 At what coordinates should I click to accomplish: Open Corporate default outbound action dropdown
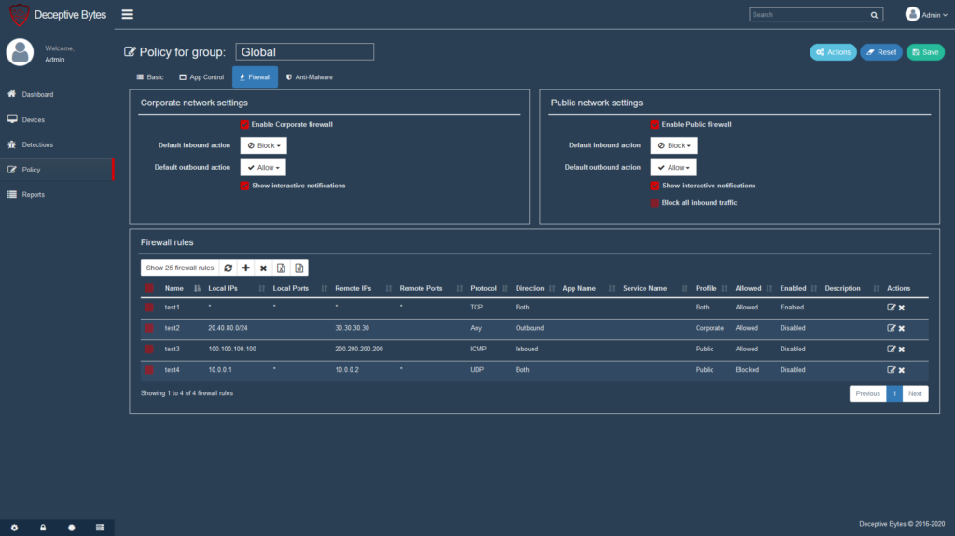click(263, 168)
